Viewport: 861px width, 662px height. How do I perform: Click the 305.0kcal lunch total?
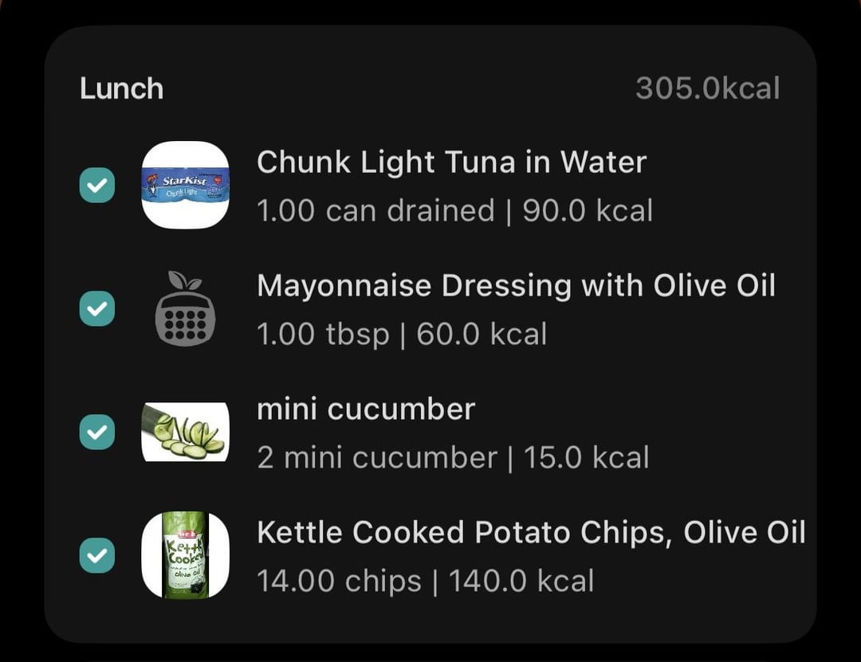707,88
